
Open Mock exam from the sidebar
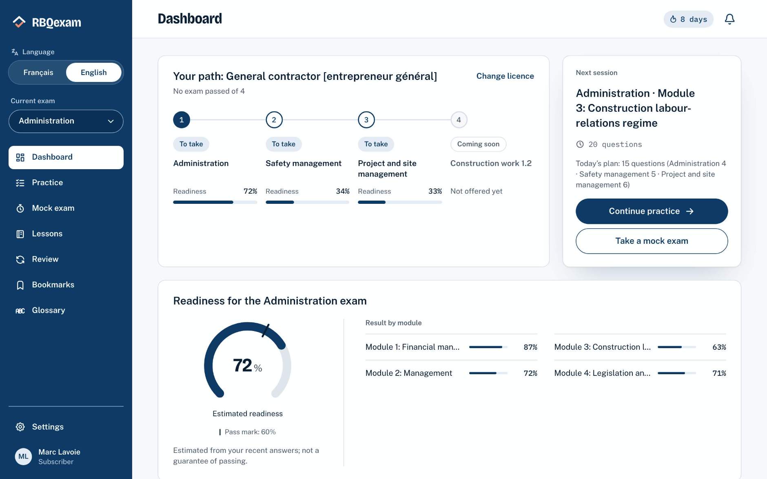(66, 208)
